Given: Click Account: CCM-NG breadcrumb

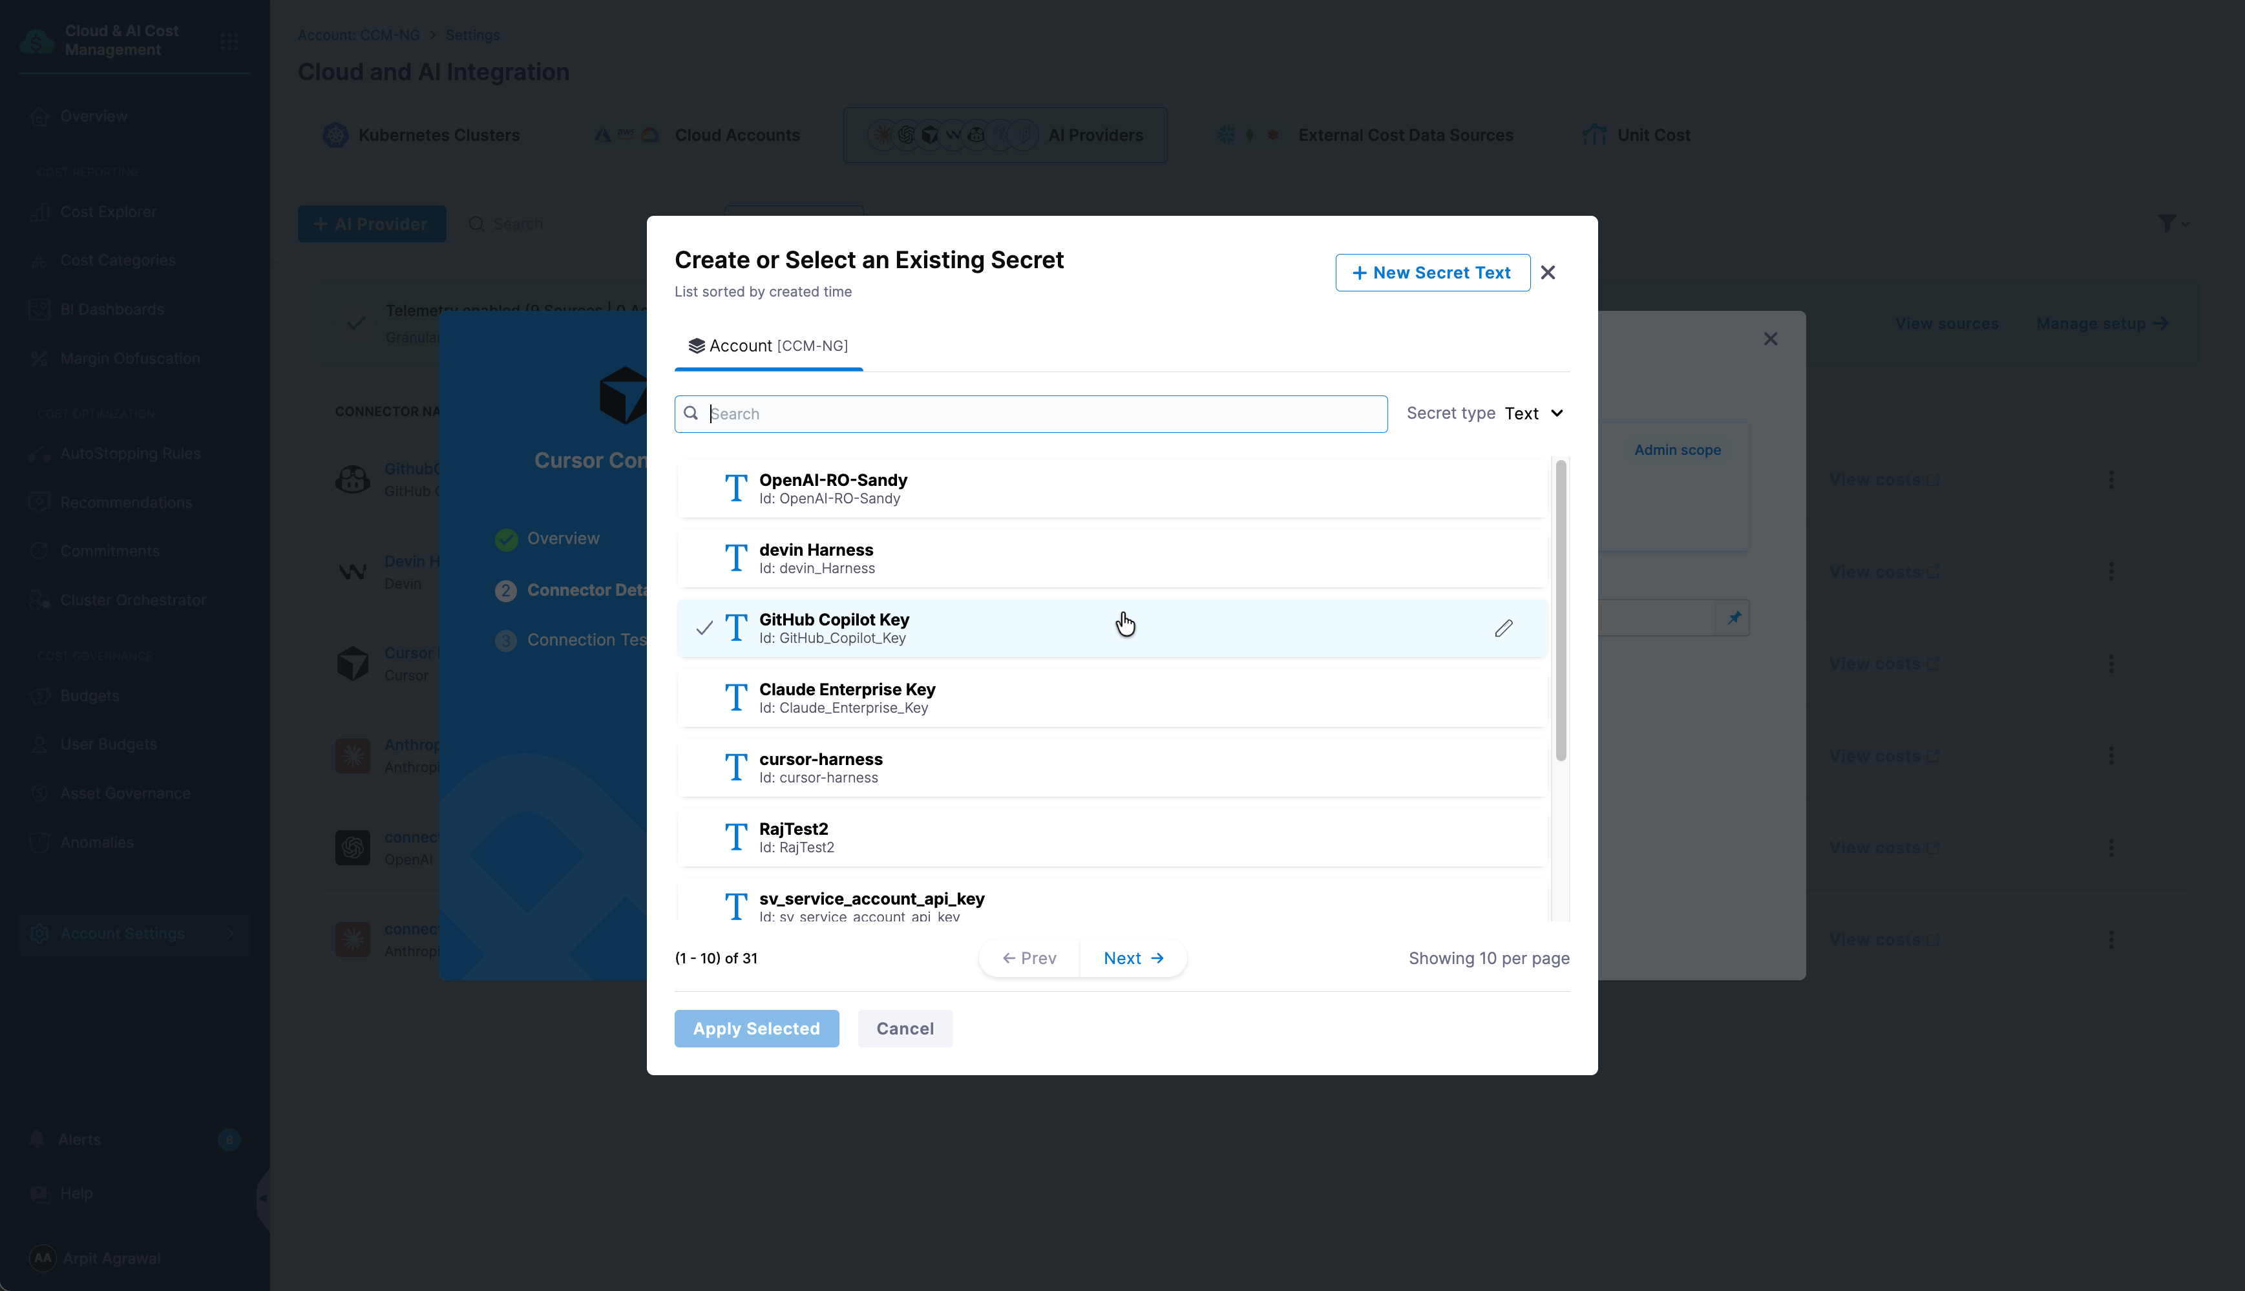Looking at the screenshot, I should point(358,35).
